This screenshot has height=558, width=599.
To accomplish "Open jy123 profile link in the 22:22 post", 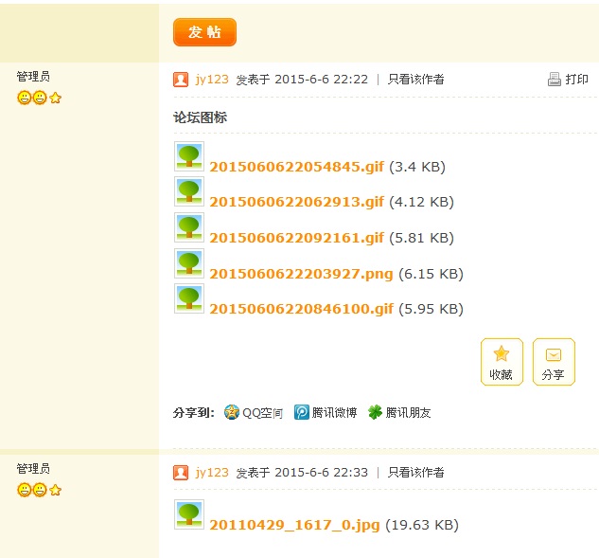I will tap(212, 80).
